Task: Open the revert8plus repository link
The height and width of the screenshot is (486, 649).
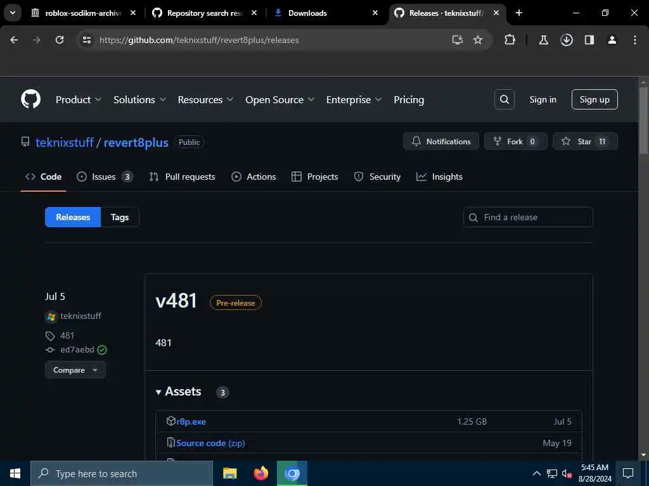Action: tap(136, 142)
